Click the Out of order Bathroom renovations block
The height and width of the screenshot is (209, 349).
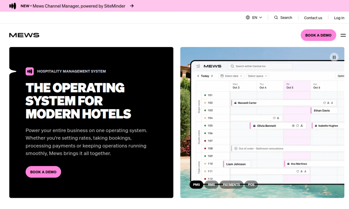coord(288,149)
